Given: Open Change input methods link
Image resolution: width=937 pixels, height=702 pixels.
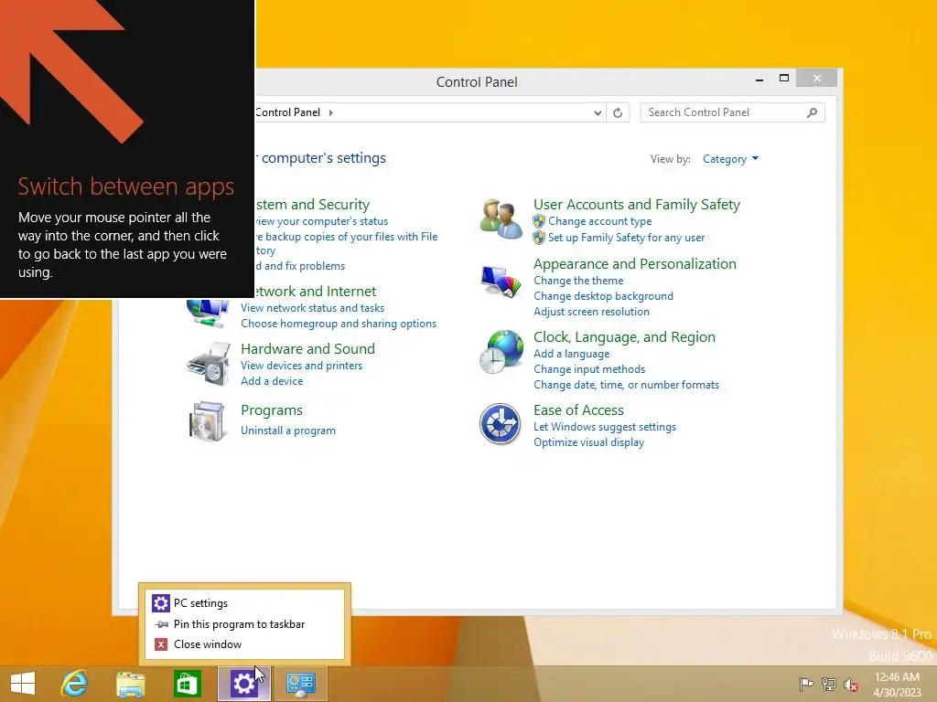Looking at the screenshot, I should point(589,369).
